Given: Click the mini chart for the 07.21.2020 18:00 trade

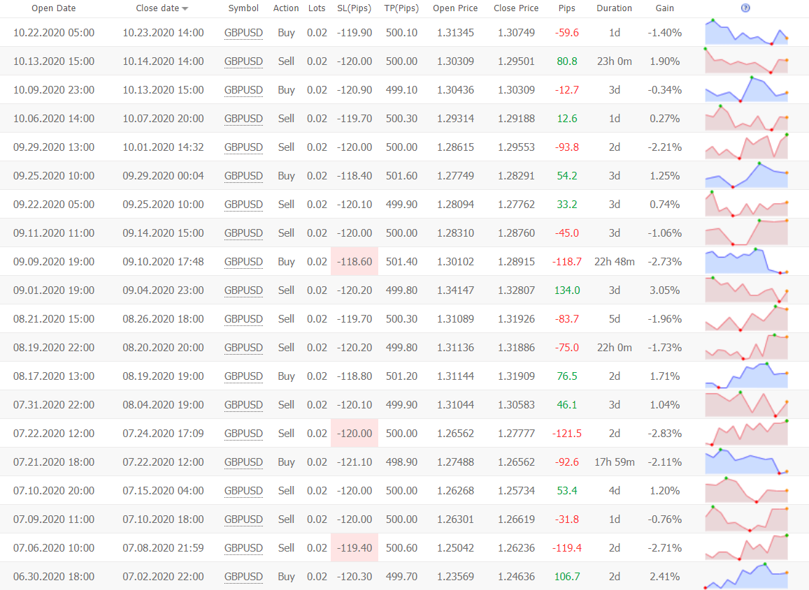Looking at the screenshot, I should tap(746, 462).
